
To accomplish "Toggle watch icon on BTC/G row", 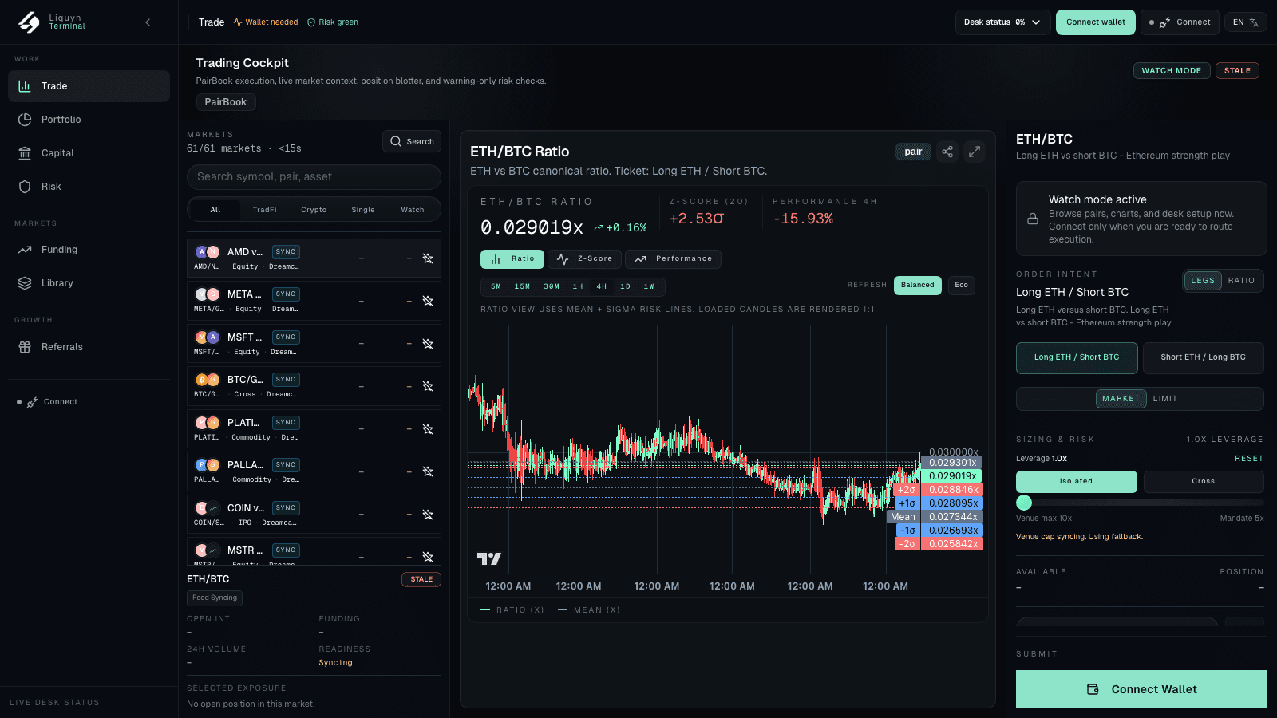I will (x=428, y=386).
